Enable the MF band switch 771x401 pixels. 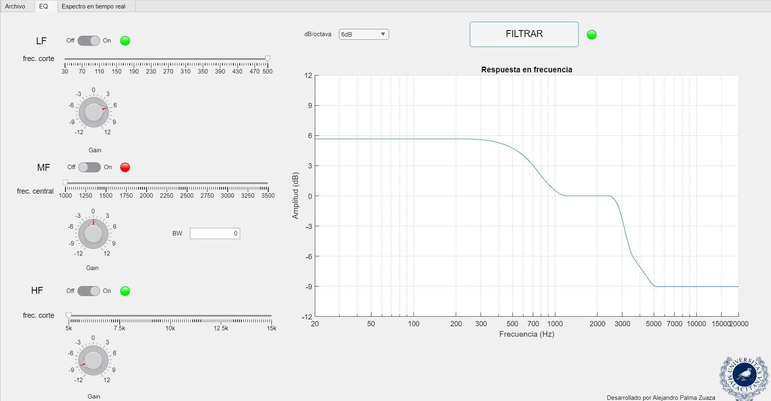89,168
